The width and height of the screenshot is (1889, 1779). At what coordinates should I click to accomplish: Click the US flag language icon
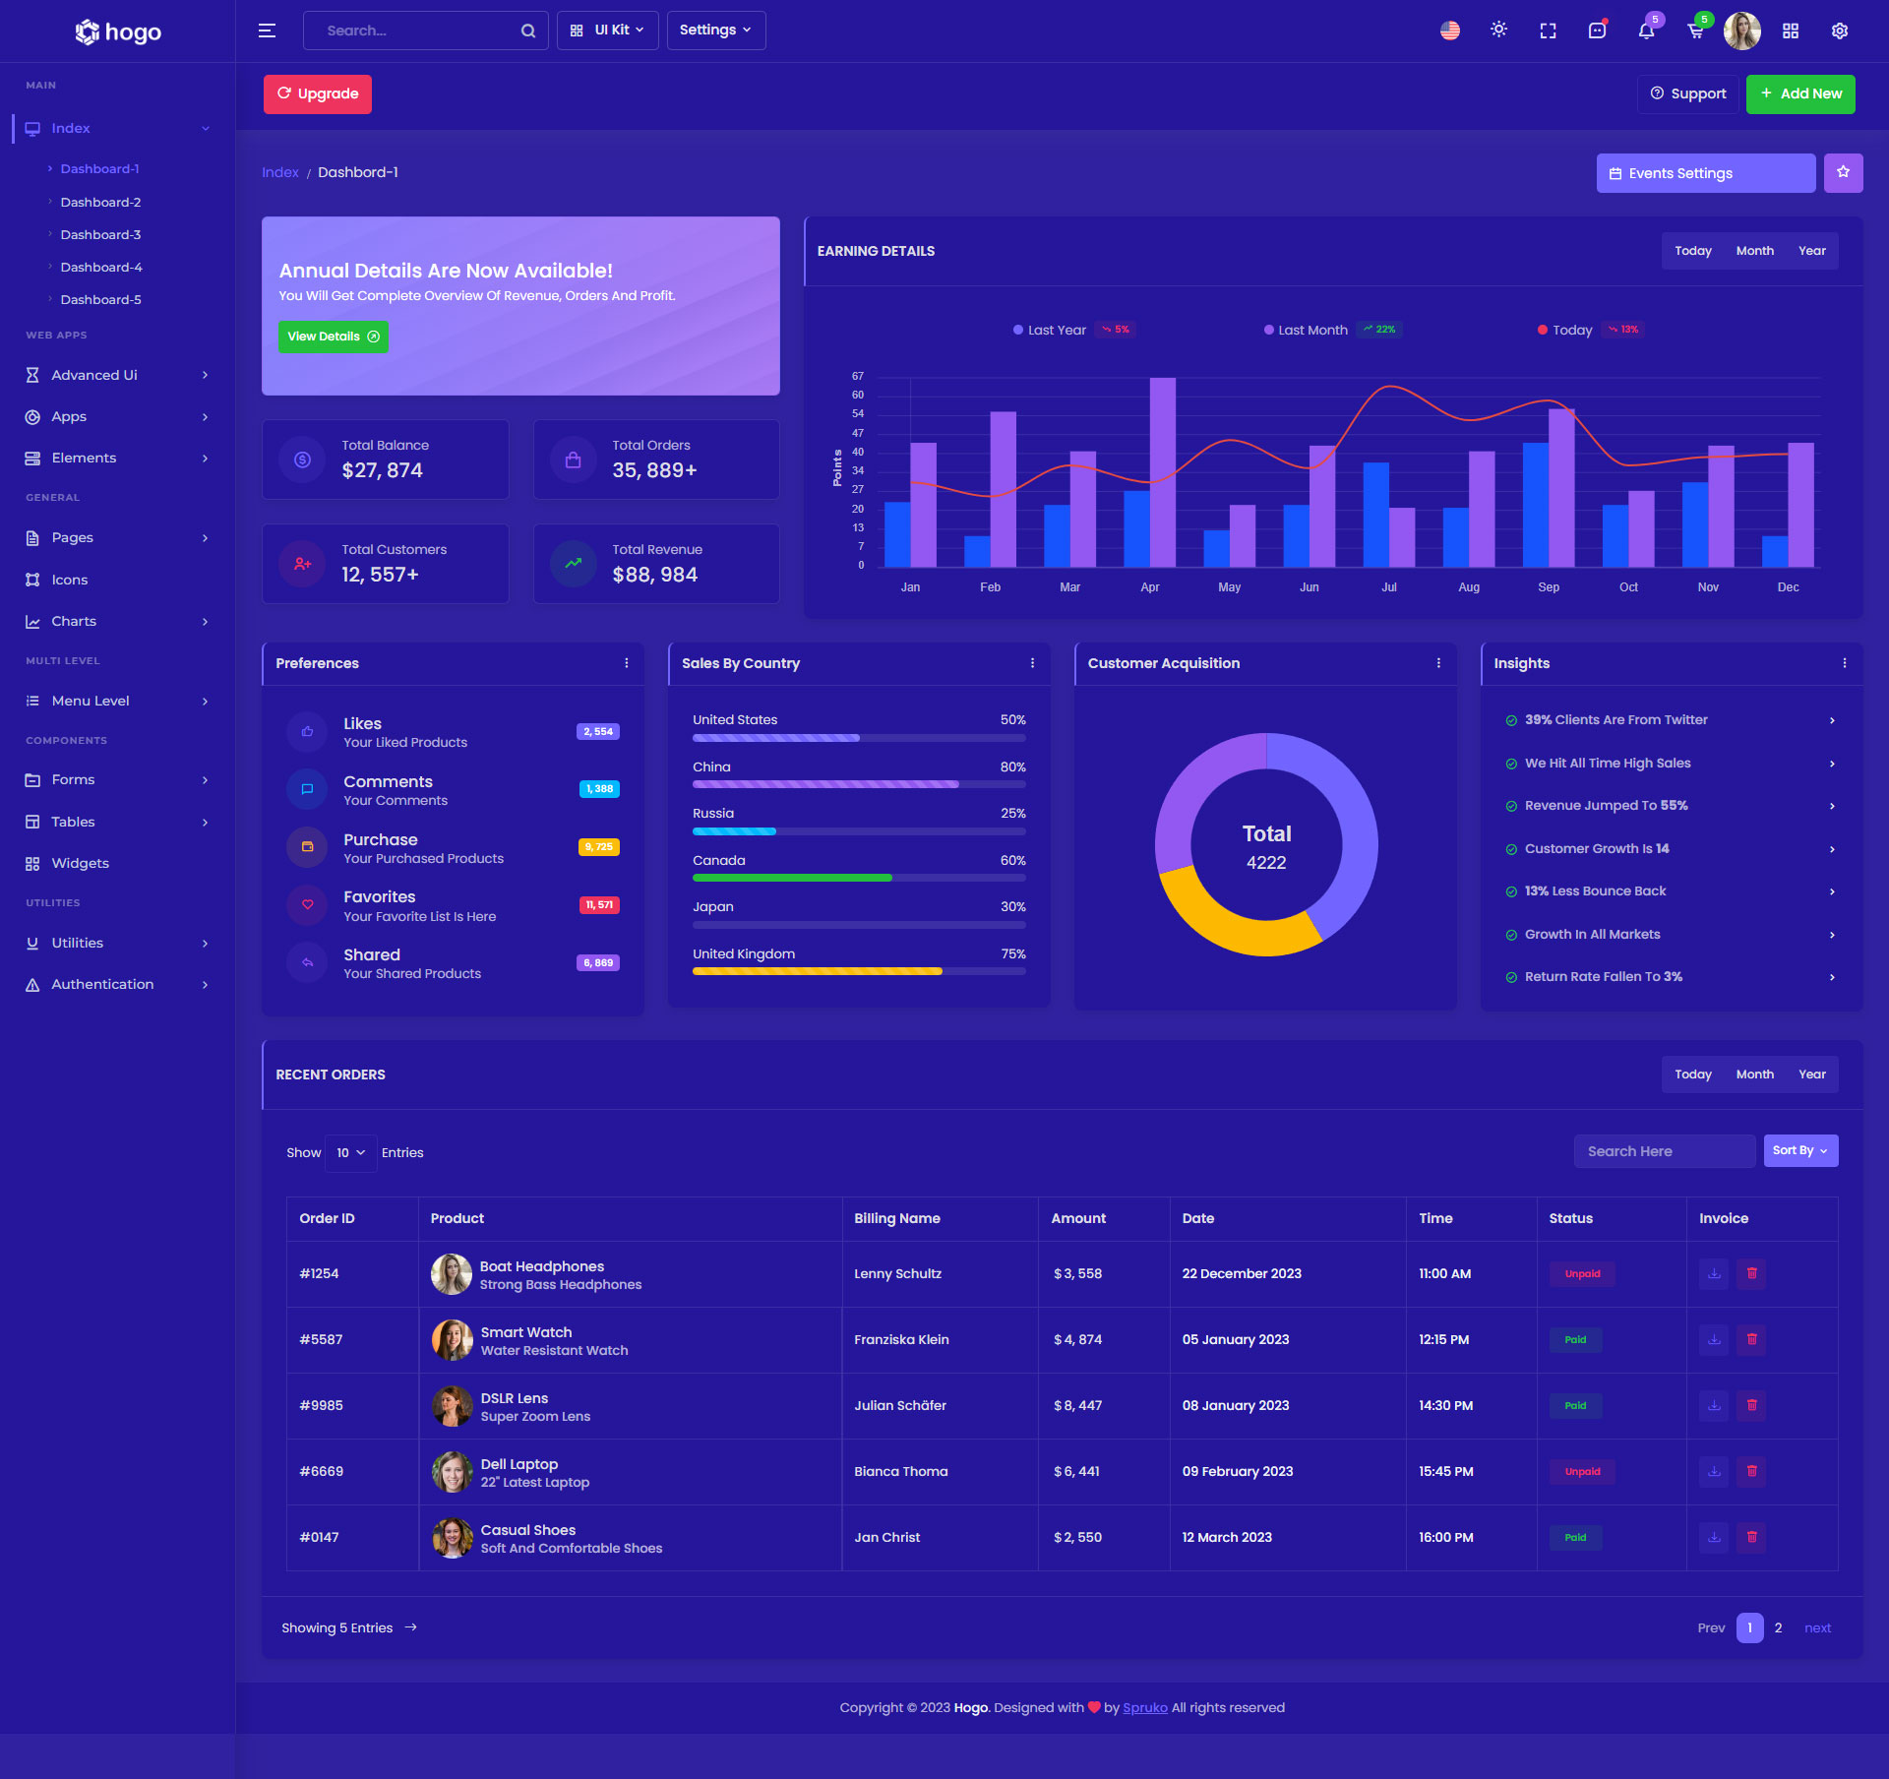point(1449,31)
